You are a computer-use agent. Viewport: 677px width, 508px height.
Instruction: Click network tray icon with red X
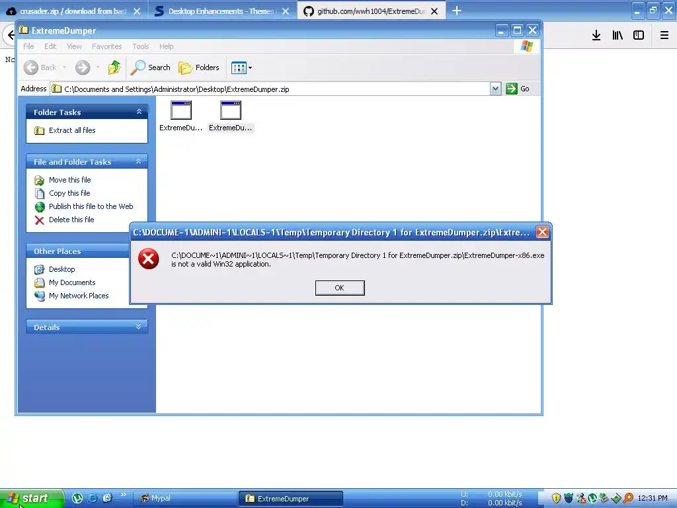pyautogui.click(x=580, y=498)
